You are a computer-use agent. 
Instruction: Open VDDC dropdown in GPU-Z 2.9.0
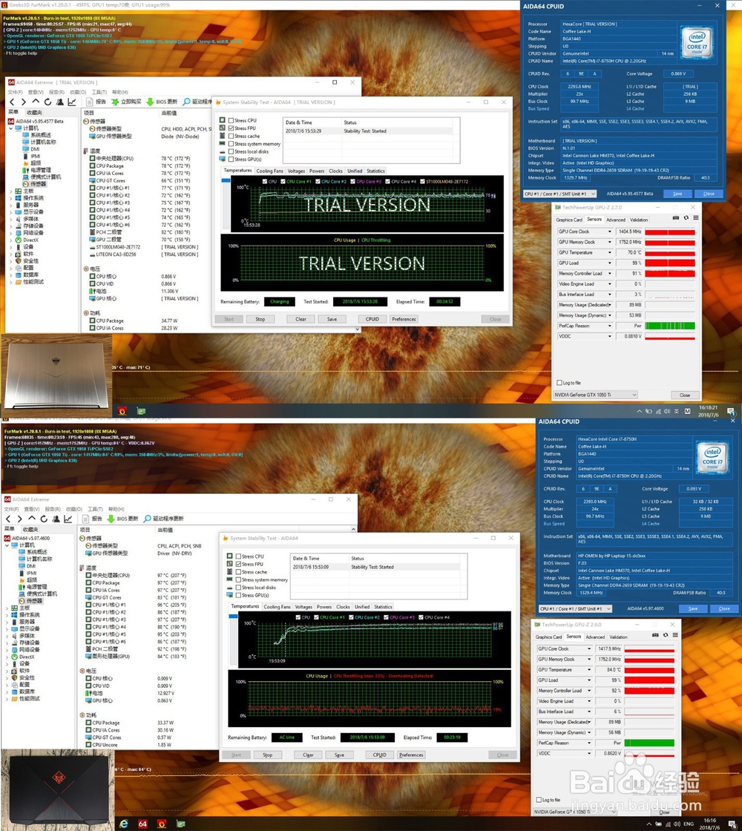coord(589,753)
